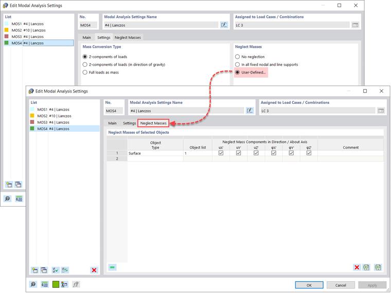Maximize the front Edit Modal Analysis Settings window
Viewport: 391px width, 293px height.
point(365,91)
